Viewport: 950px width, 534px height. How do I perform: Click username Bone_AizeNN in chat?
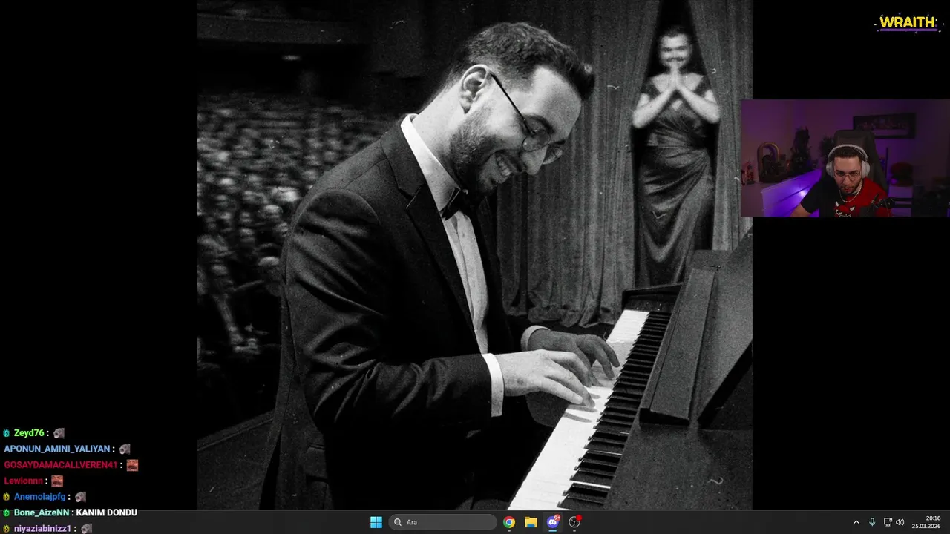[x=42, y=512]
